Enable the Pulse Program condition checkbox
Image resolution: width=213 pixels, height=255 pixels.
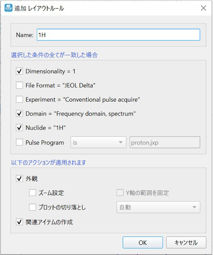[20, 142]
